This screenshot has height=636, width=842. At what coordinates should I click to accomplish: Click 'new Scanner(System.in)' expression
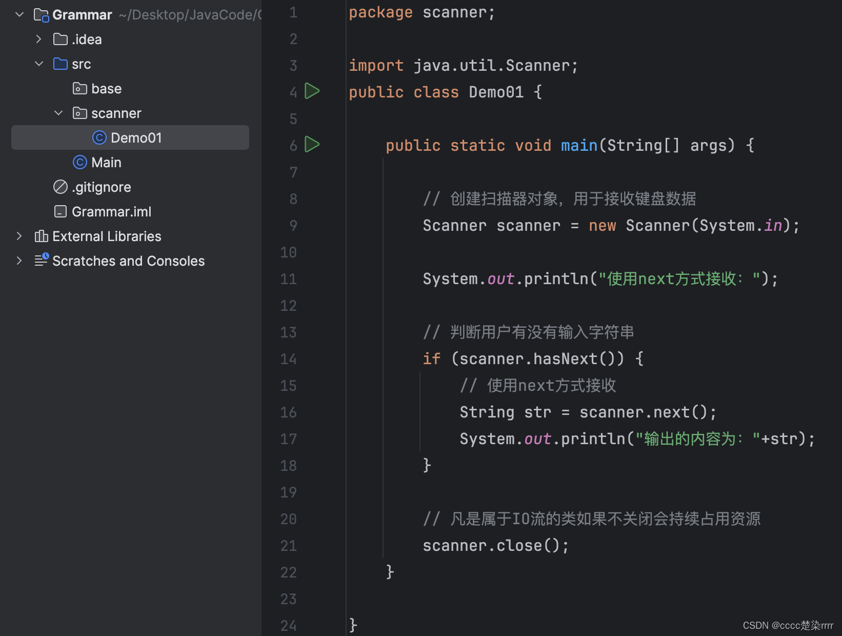click(690, 225)
